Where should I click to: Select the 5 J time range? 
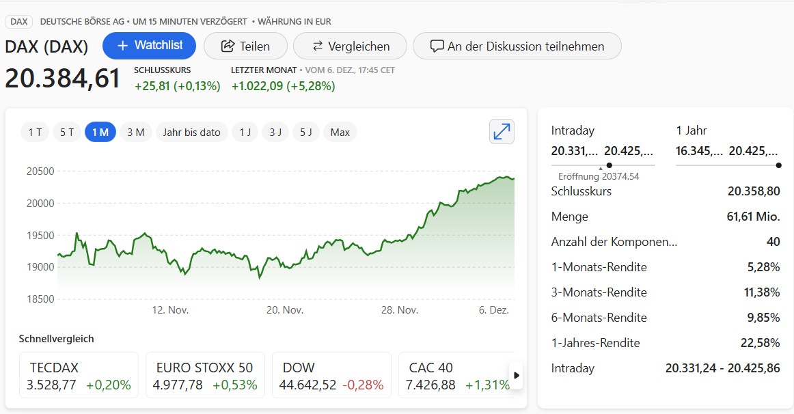coord(305,133)
